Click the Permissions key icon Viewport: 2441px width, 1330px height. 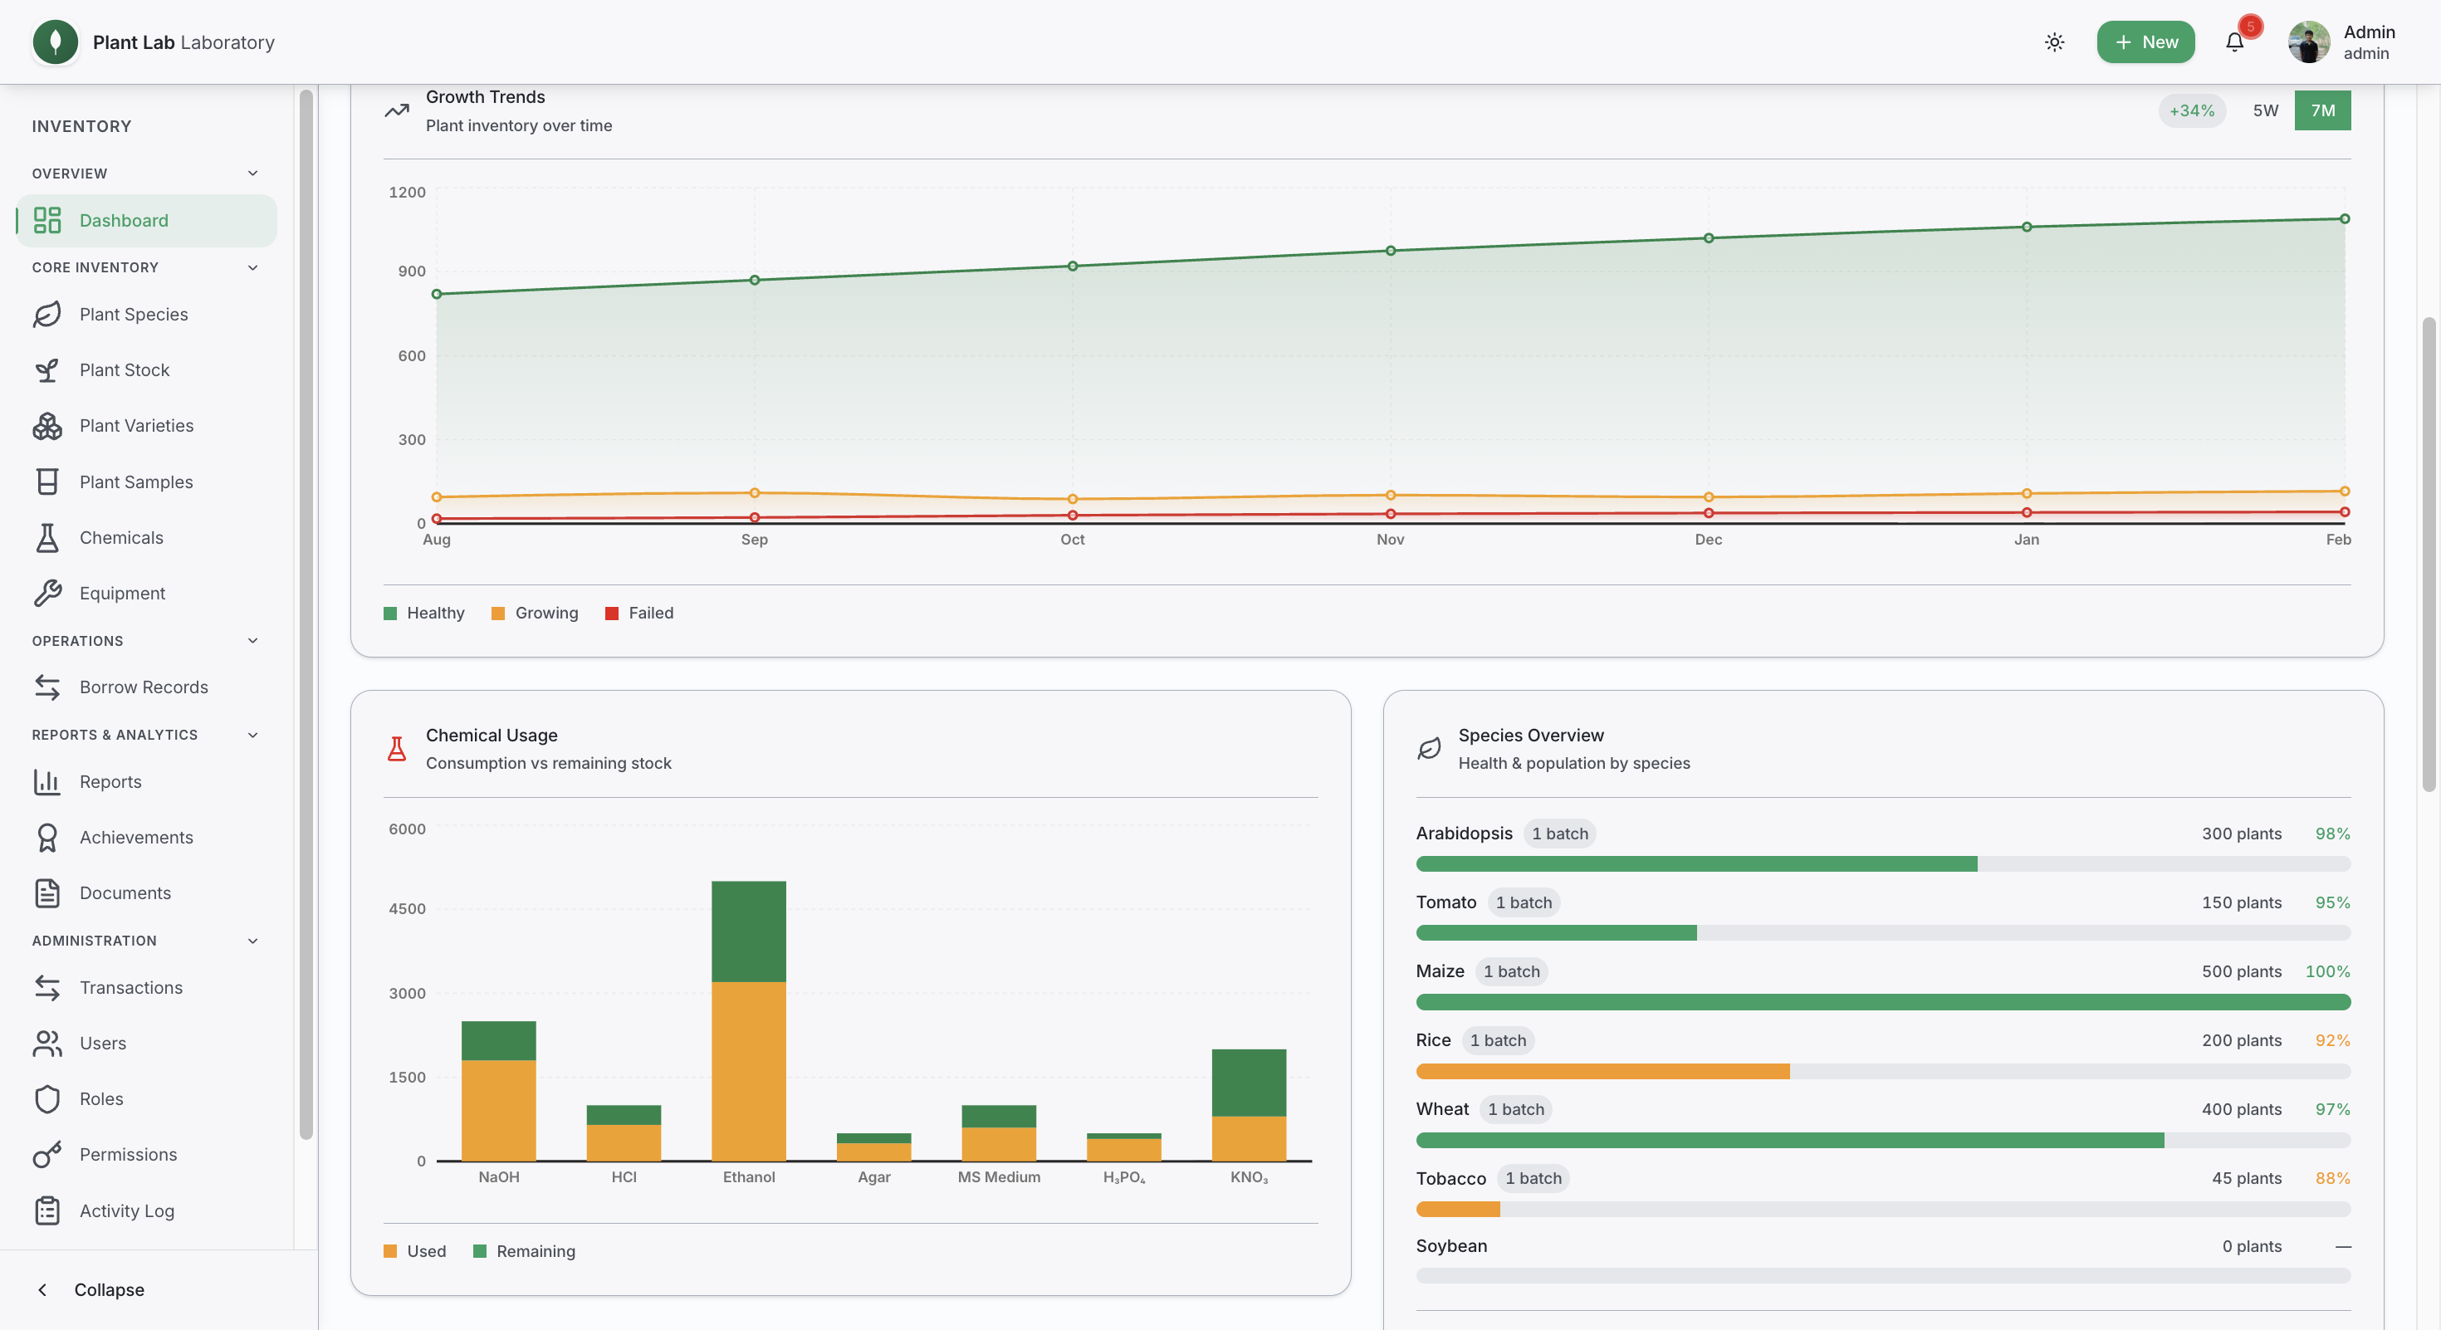(x=46, y=1155)
